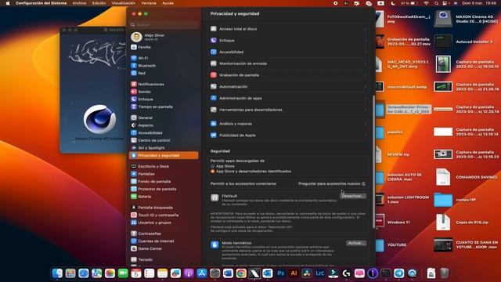501x282 pixels.
Task: Click Spotlight search in menu bar
Action: [436, 3]
